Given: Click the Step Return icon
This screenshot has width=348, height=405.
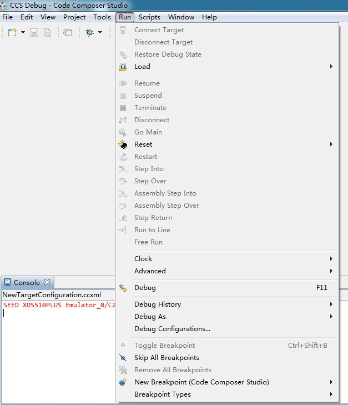Looking at the screenshot, I should pyautogui.click(x=123, y=218).
